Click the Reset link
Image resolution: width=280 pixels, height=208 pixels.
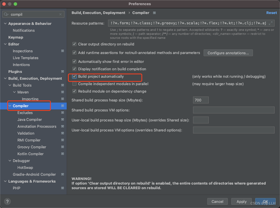pos(271,13)
